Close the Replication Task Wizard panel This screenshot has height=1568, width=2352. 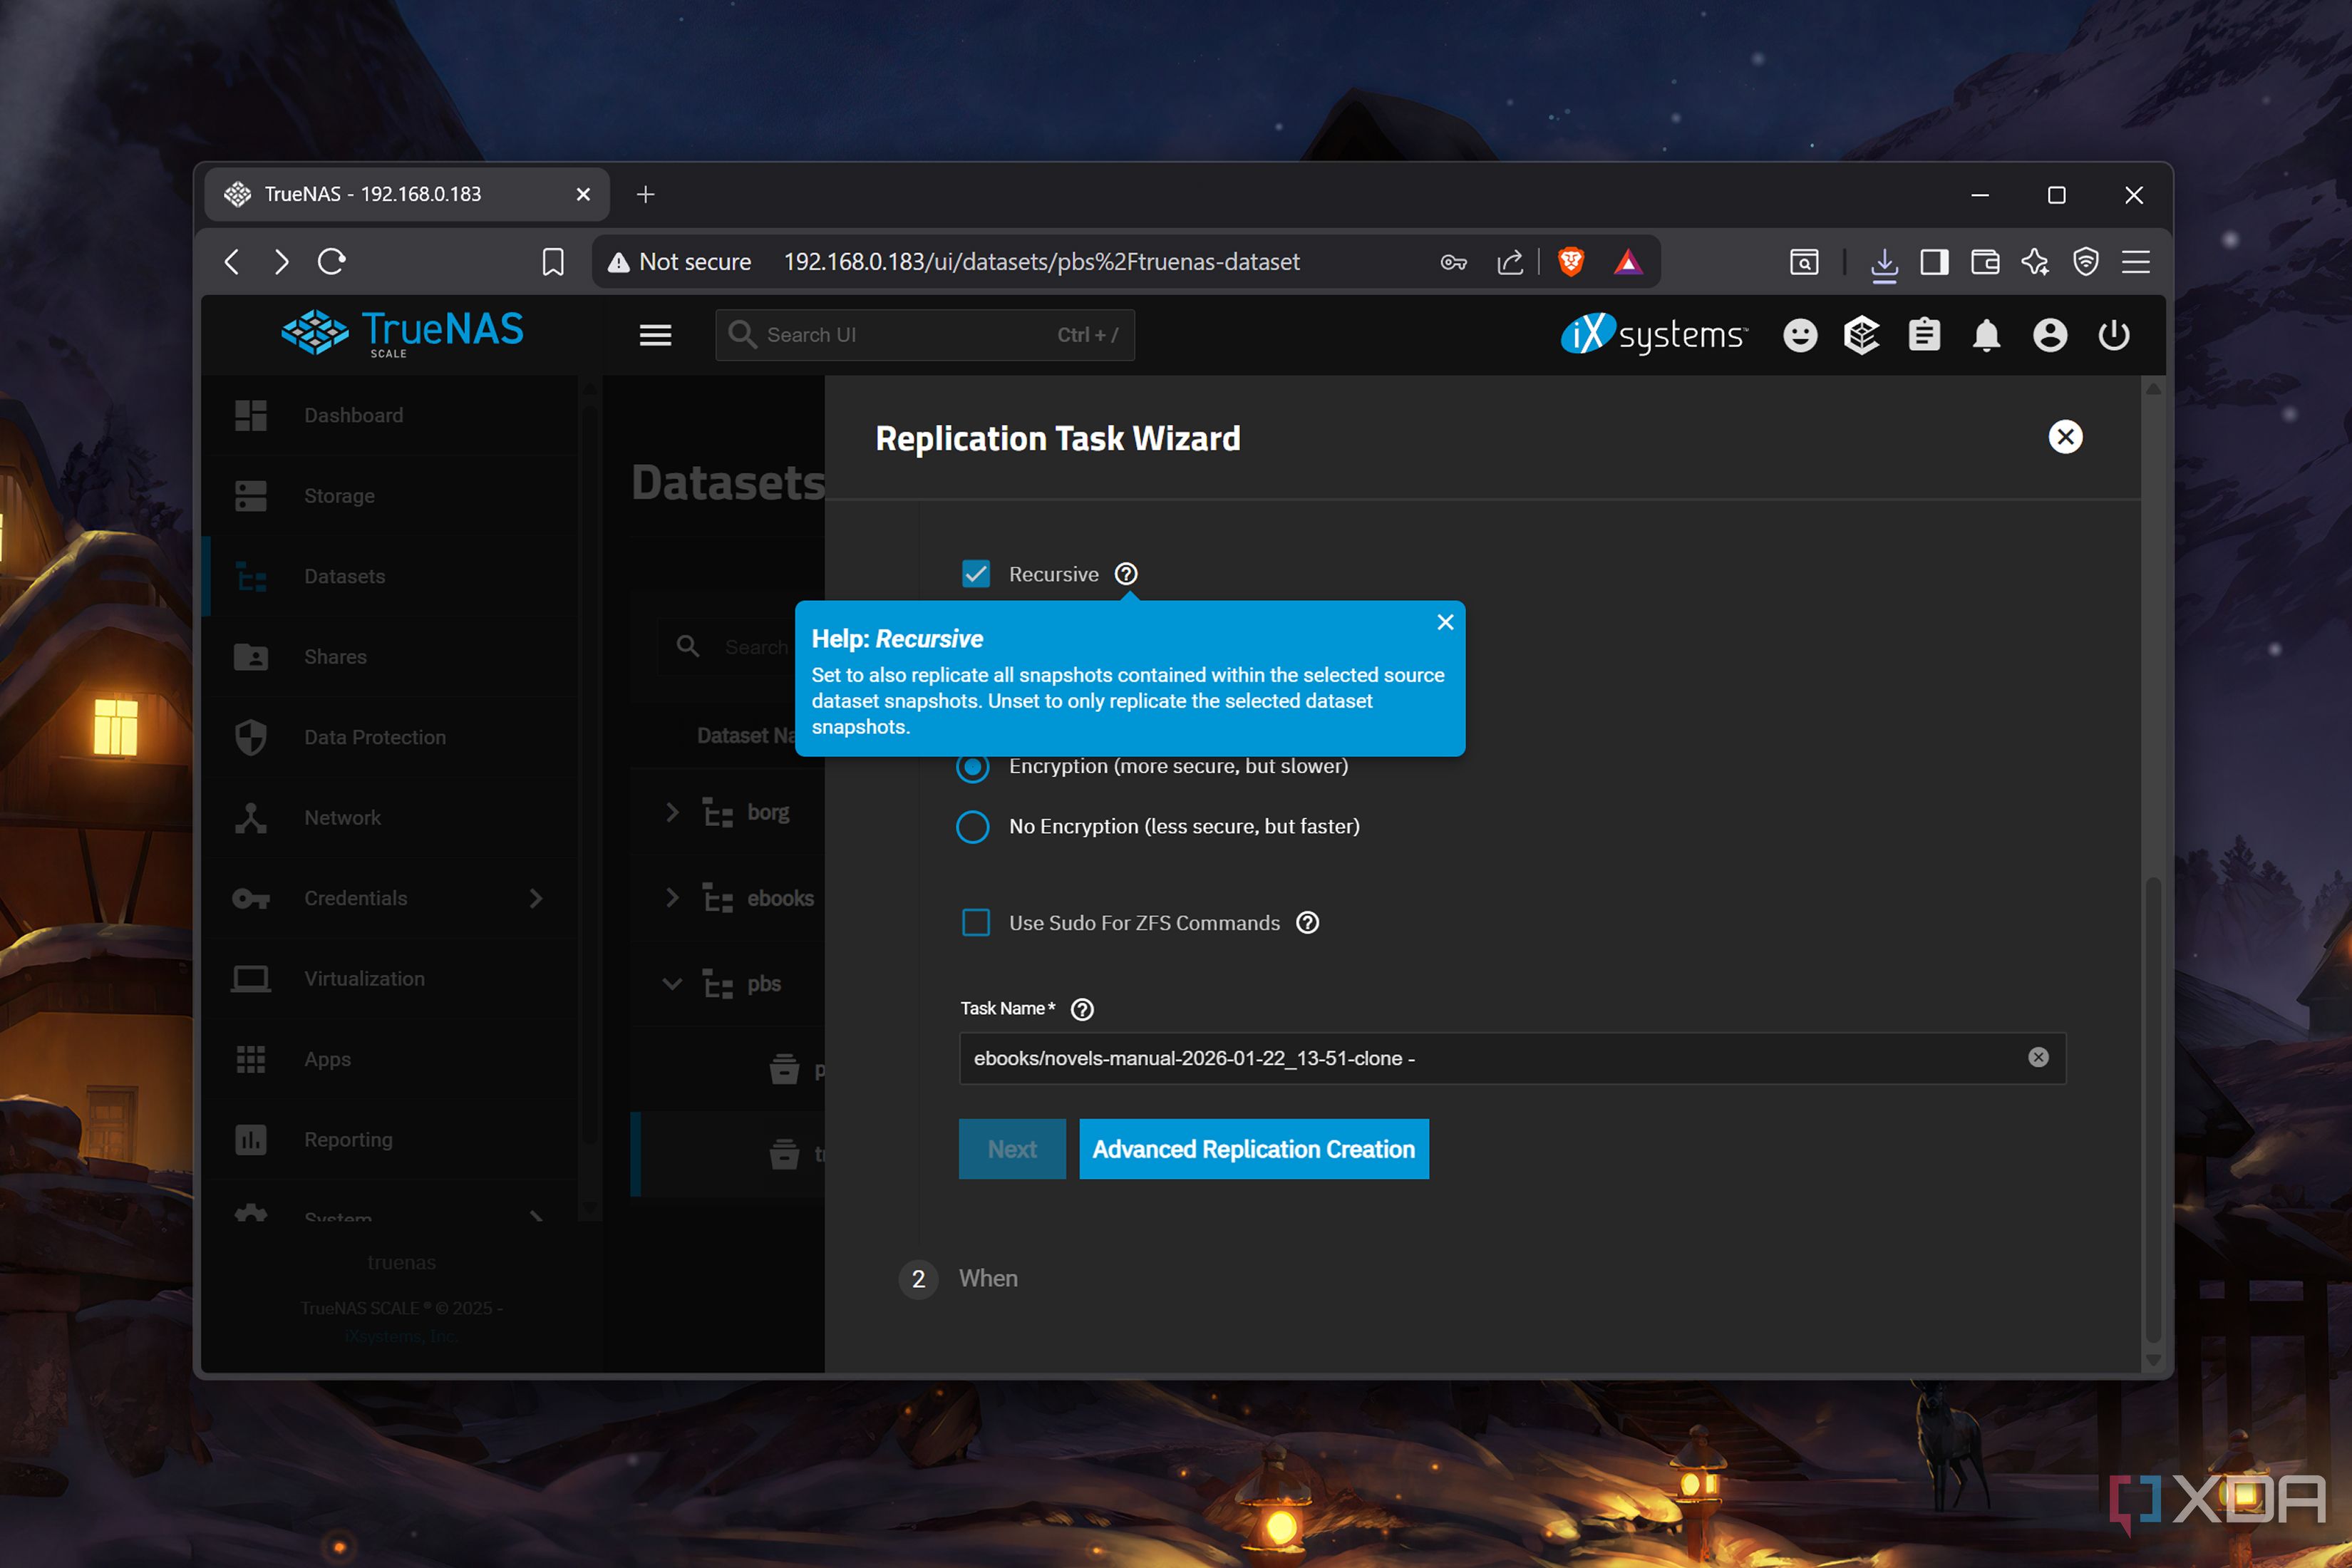2065,437
